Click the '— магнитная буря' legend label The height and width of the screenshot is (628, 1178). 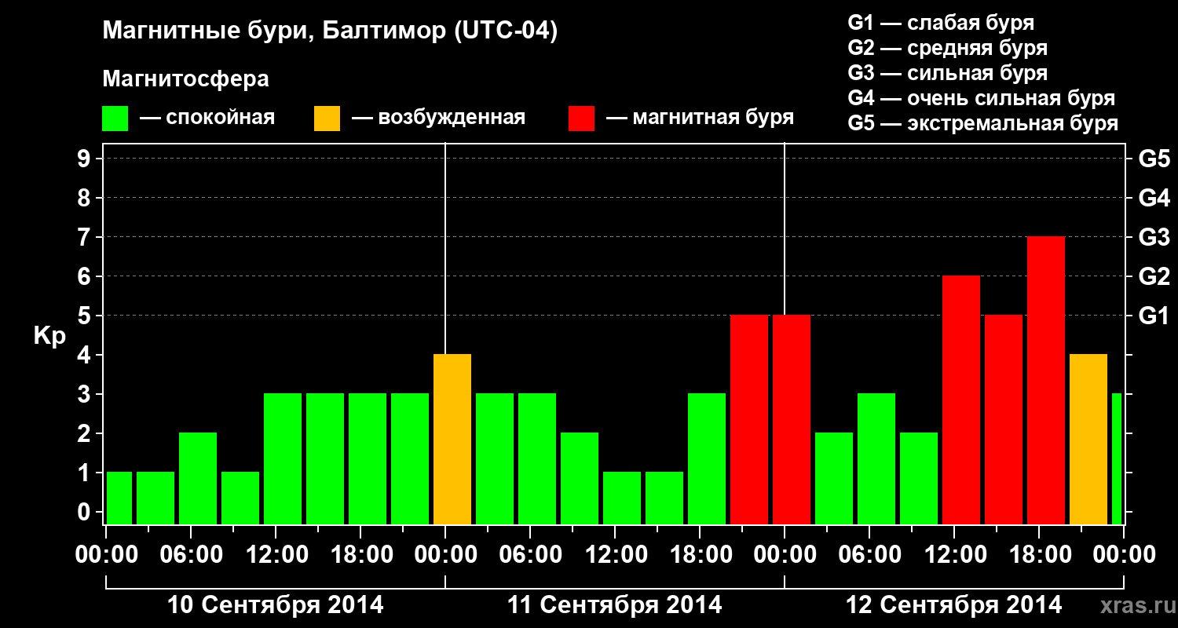tap(700, 118)
